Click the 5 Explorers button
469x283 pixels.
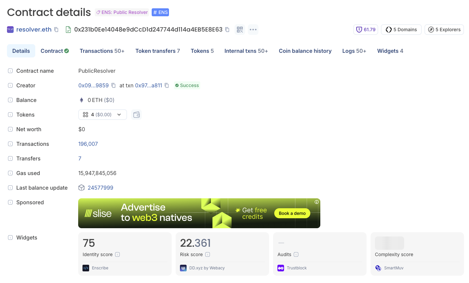[444, 29]
